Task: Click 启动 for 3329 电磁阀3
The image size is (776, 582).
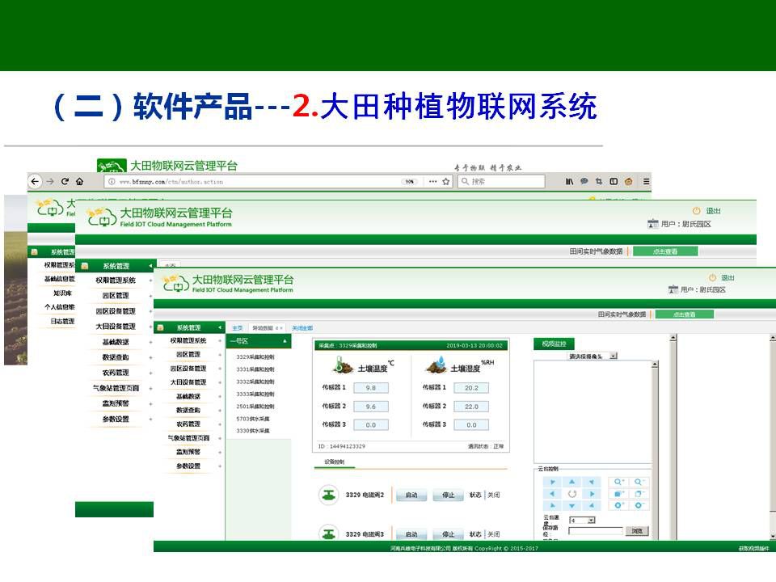Action: [411, 534]
